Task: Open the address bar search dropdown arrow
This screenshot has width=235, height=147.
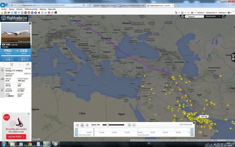Action: [86, 5]
